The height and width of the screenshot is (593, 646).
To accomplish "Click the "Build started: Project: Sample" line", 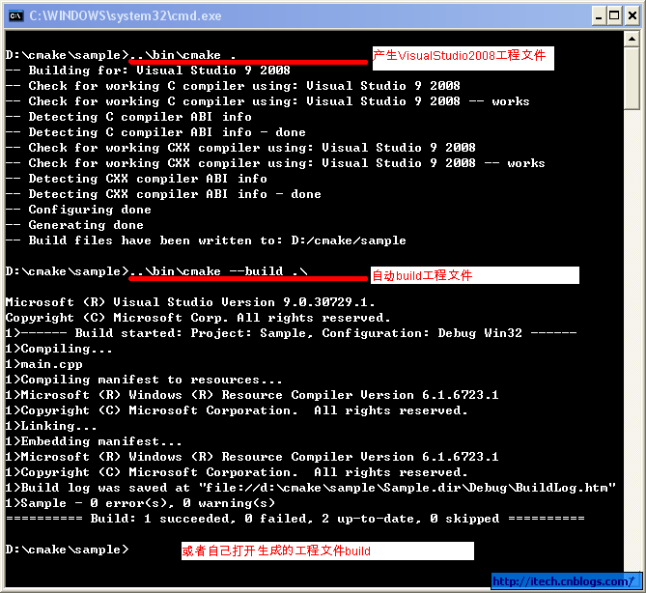I will pos(291,333).
